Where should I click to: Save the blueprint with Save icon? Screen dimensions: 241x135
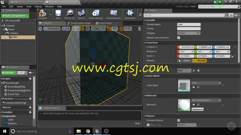(58, 14)
